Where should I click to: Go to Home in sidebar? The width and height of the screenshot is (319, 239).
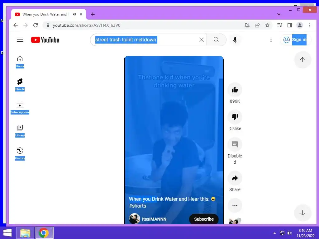pyautogui.click(x=20, y=62)
